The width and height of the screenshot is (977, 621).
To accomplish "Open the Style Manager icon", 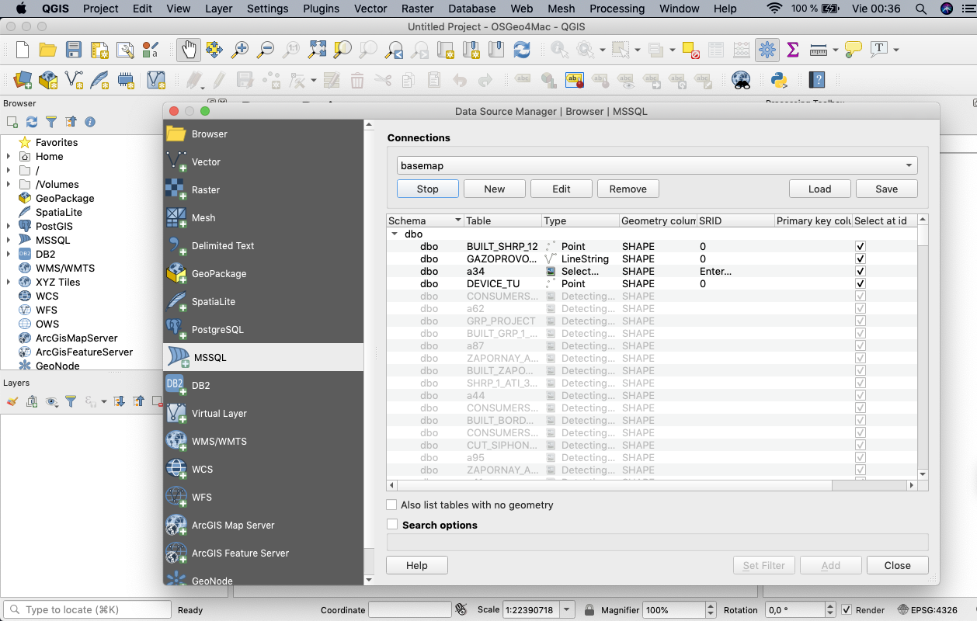I will tap(150, 50).
